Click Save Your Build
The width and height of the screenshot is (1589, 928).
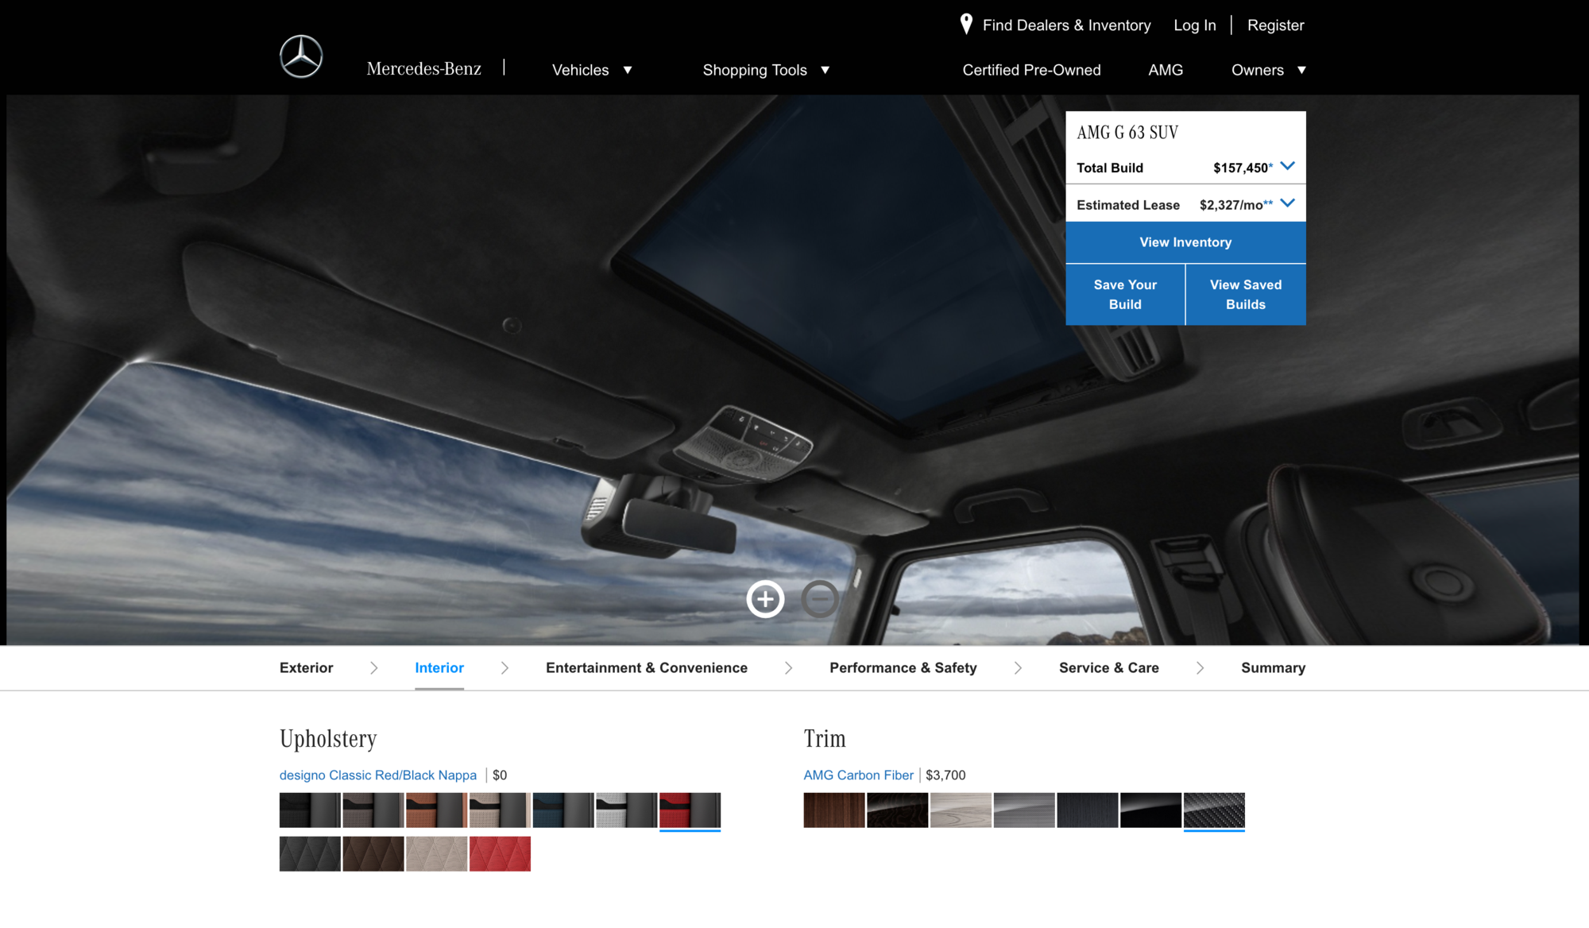[x=1125, y=294]
